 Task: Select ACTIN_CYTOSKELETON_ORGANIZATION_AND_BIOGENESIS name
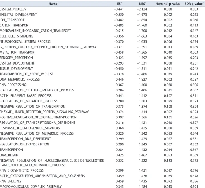[42, 176]
